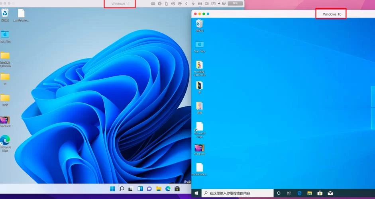Collapse Parallels toolbar icons with the left arrow
This screenshot has width=375, height=199.
coord(219,4)
